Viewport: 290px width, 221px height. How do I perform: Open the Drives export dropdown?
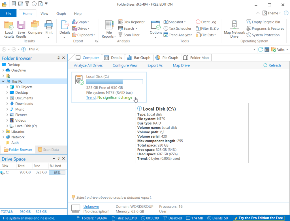[81, 29]
